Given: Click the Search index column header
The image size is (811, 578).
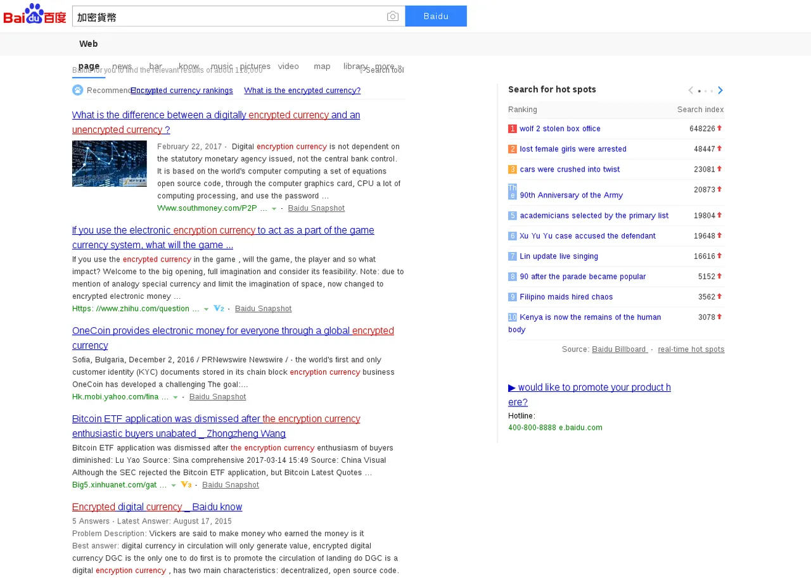Looking at the screenshot, I should pyautogui.click(x=700, y=110).
